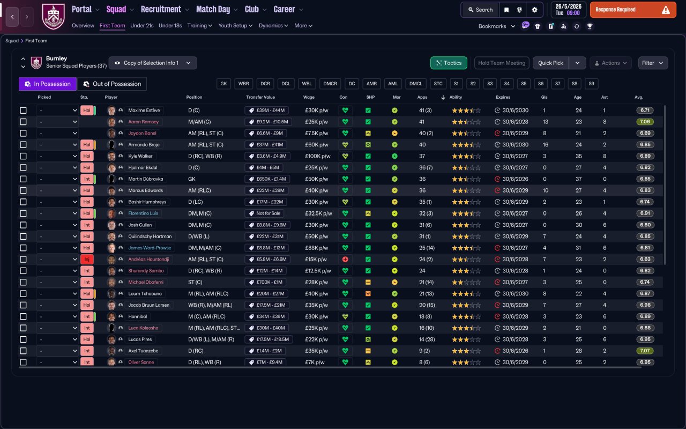Open the settings gear icon

(x=534, y=10)
